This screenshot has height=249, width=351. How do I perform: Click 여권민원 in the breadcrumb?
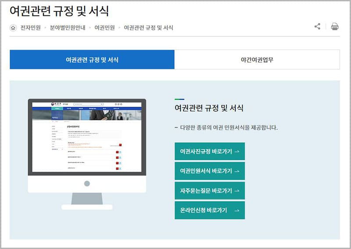tap(104, 28)
